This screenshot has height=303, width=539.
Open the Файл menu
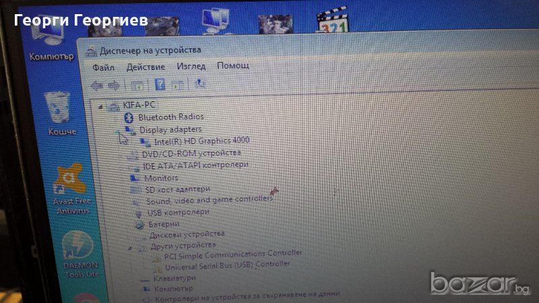point(103,67)
